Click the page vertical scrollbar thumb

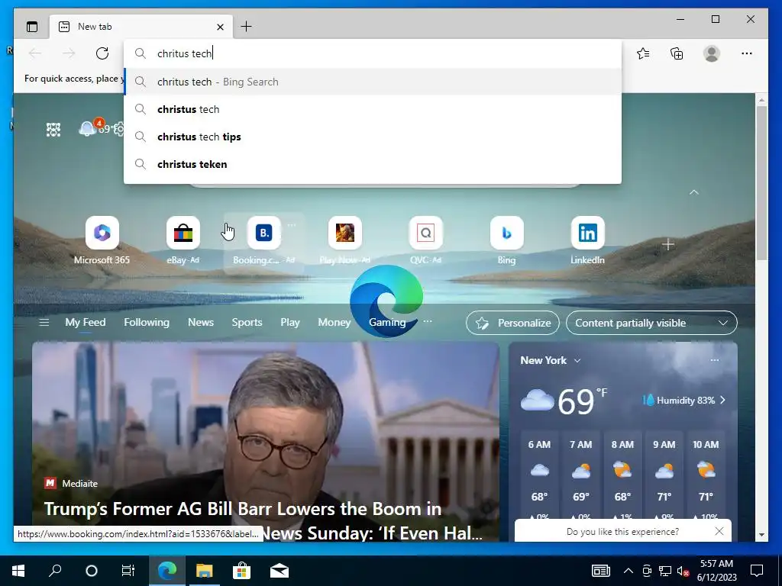click(x=761, y=182)
